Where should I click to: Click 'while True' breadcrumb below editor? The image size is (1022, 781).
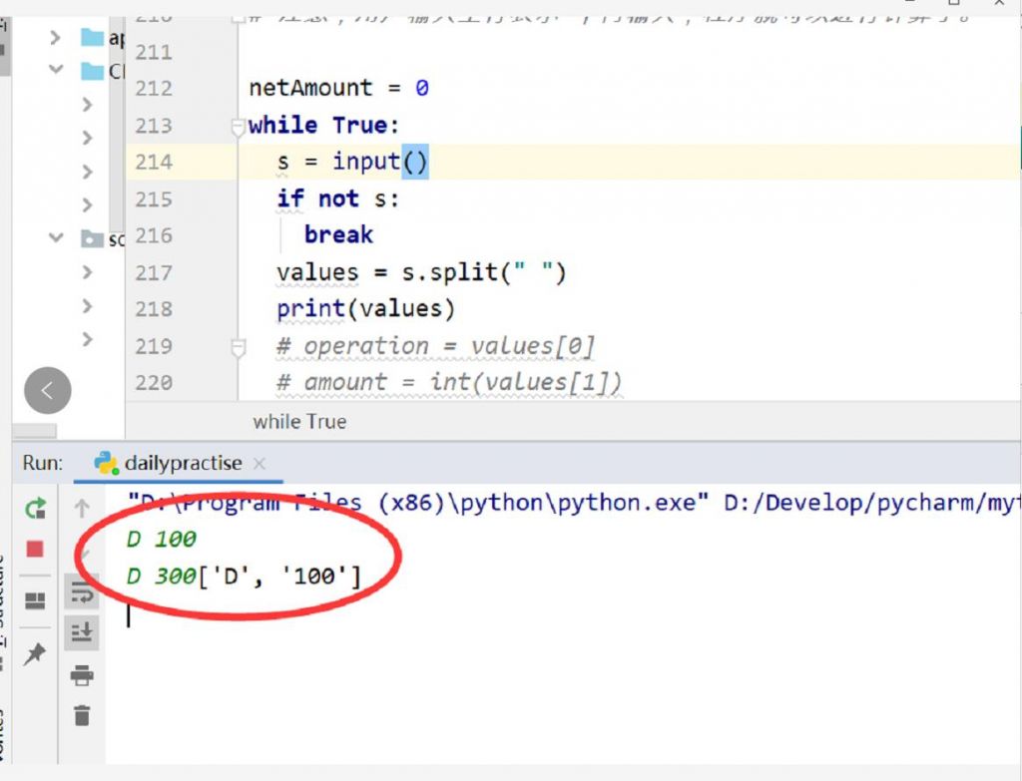(x=299, y=421)
